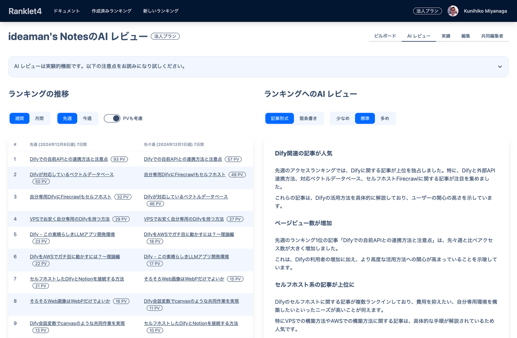Open 先々週 rank 2 自分専用DifyにFirecrawl link
Image resolution: width=517 pixels, height=338 pixels.
click(185, 174)
